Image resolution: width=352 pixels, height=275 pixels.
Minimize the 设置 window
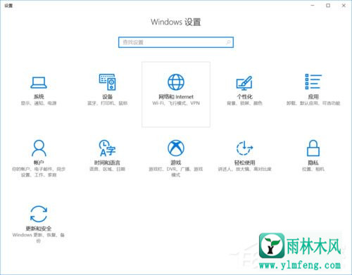click(x=313, y=6)
